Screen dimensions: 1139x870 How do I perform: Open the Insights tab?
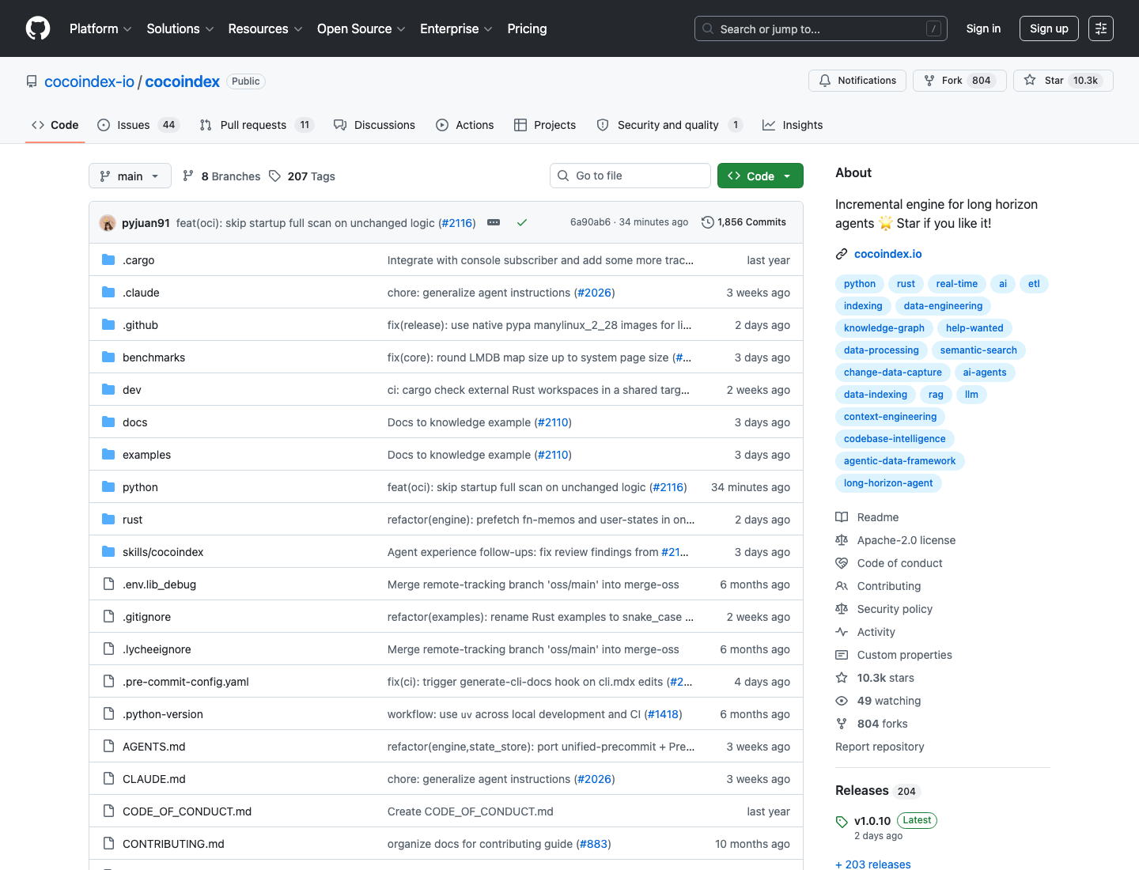(x=793, y=125)
